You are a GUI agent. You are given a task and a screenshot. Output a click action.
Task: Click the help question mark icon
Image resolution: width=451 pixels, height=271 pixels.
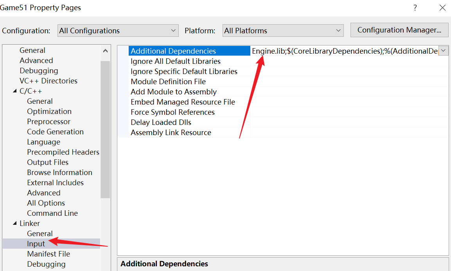415,8
